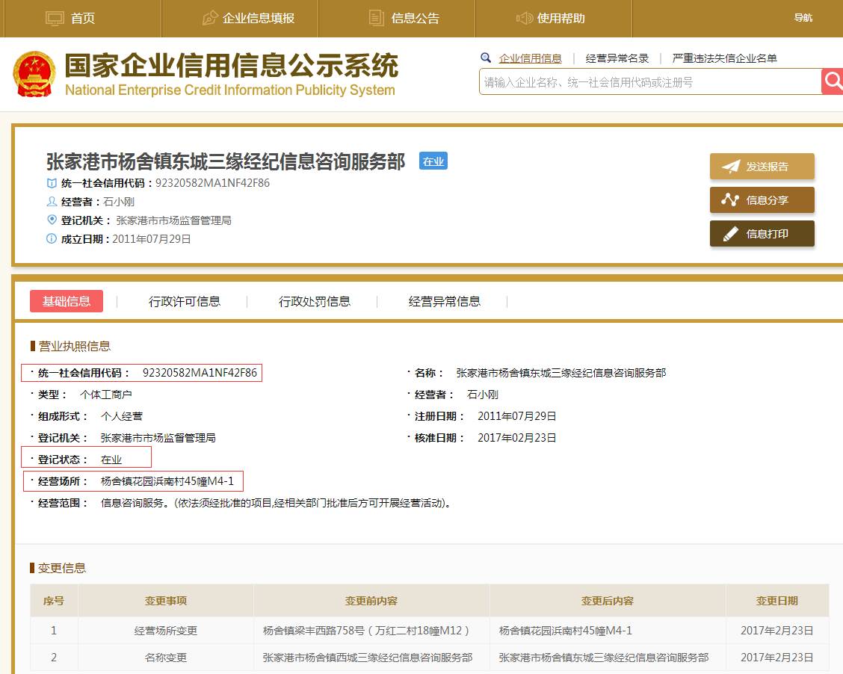Click the national emblem logo
Viewport: 843px width, 674px height.
pyautogui.click(x=34, y=75)
